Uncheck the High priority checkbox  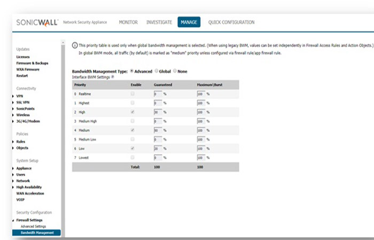click(x=133, y=112)
